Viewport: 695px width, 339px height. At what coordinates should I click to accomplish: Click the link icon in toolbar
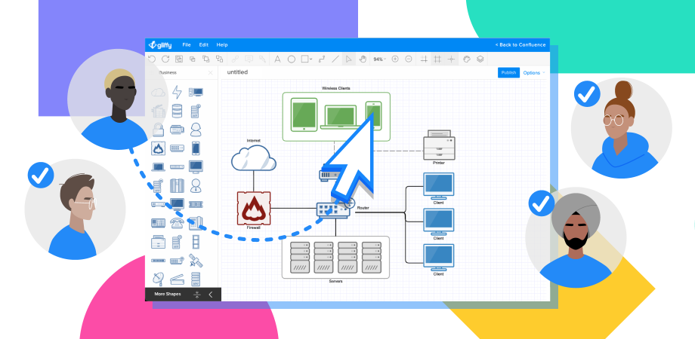point(235,59)
